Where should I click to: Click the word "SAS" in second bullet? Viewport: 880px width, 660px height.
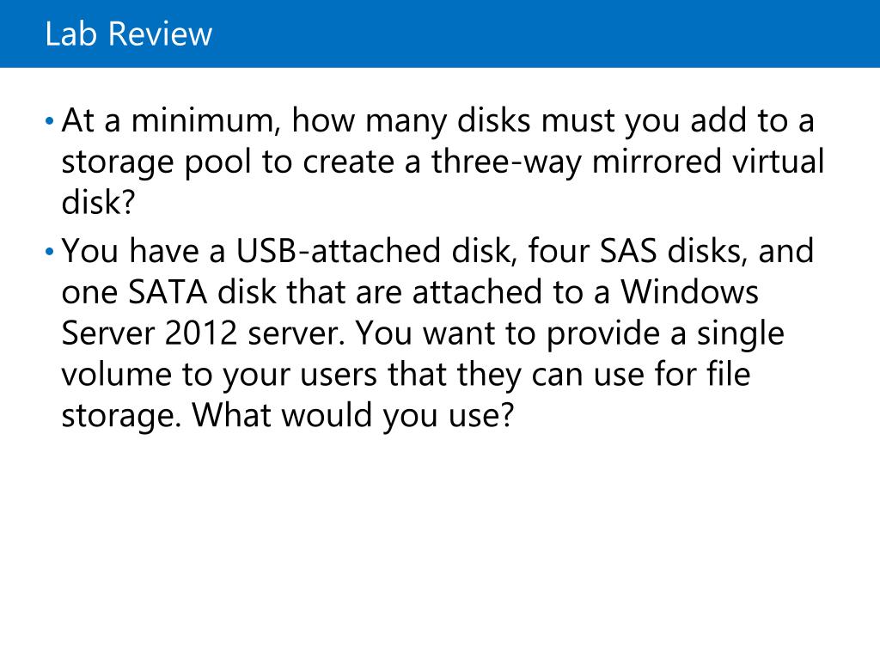coord(628,250)
